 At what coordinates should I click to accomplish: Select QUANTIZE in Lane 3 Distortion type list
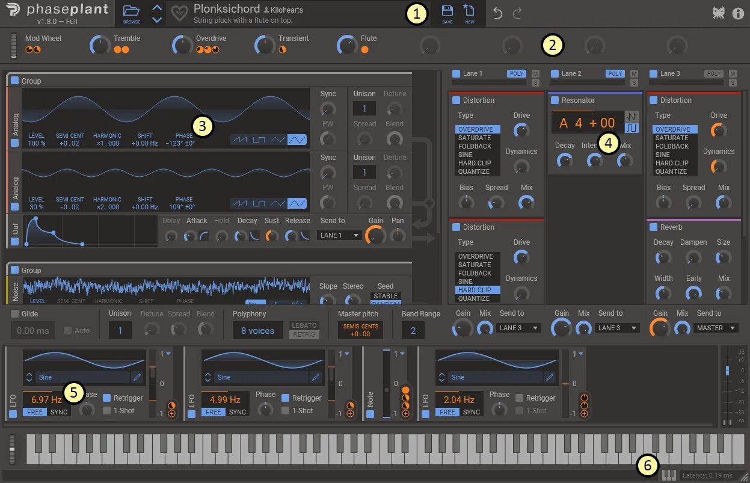[675, 171]
